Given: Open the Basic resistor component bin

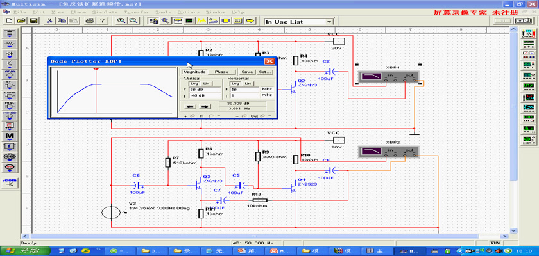Looking at the screenshot, I should click(x=10, y=44).
